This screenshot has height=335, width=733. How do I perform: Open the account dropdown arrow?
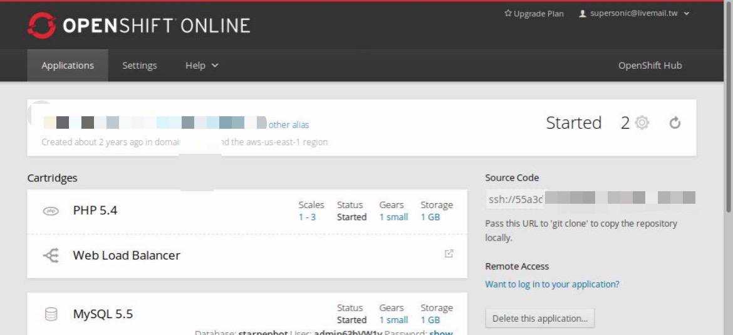[x=686, y=14]
